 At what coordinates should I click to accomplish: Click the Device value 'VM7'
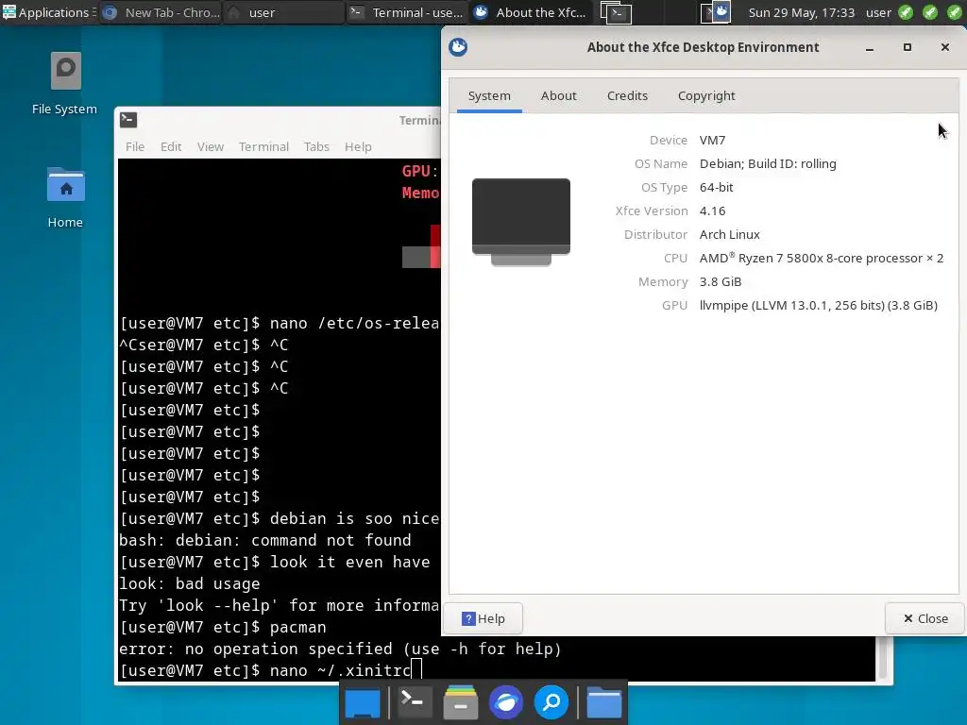[x=712, y=140]
